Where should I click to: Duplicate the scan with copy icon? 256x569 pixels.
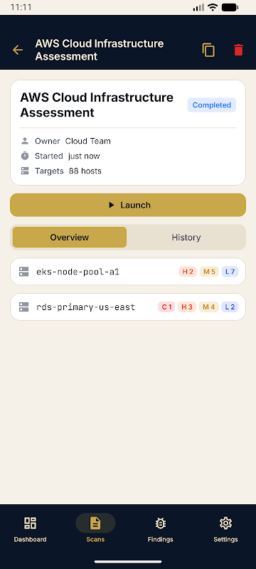208,50
